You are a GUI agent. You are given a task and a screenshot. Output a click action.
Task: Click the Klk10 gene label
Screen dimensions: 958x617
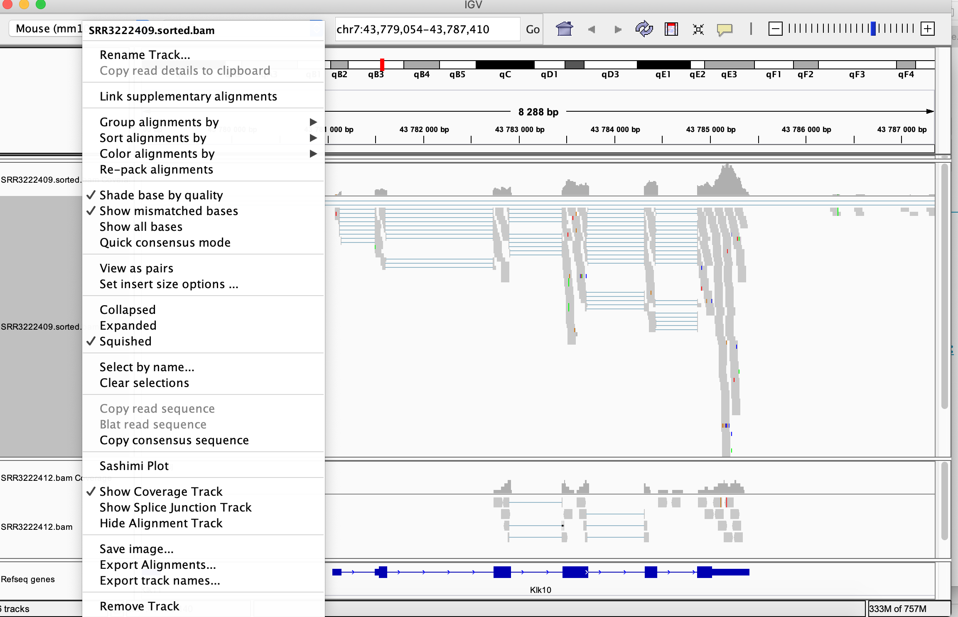point(540,590)
